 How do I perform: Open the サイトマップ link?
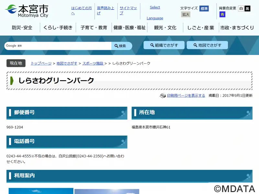pyautogui.click(x=128, y=11)
